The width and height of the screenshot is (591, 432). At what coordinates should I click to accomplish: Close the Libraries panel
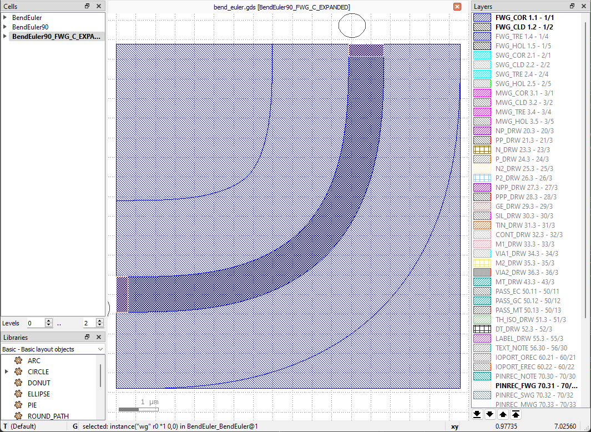tap(99, 337)
